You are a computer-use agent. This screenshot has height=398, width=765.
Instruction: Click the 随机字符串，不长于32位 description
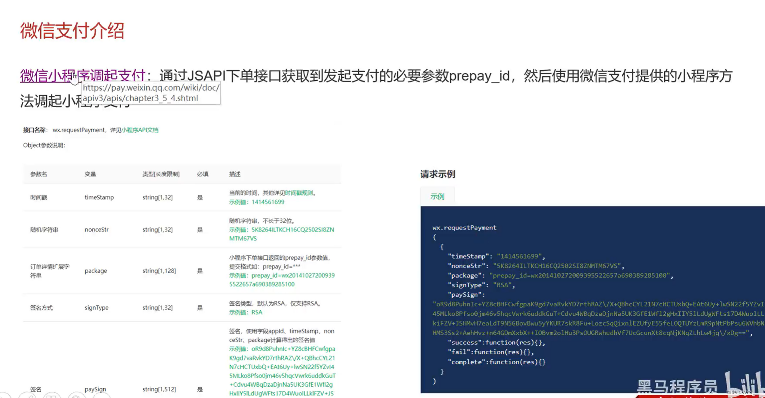click(262, 221)
